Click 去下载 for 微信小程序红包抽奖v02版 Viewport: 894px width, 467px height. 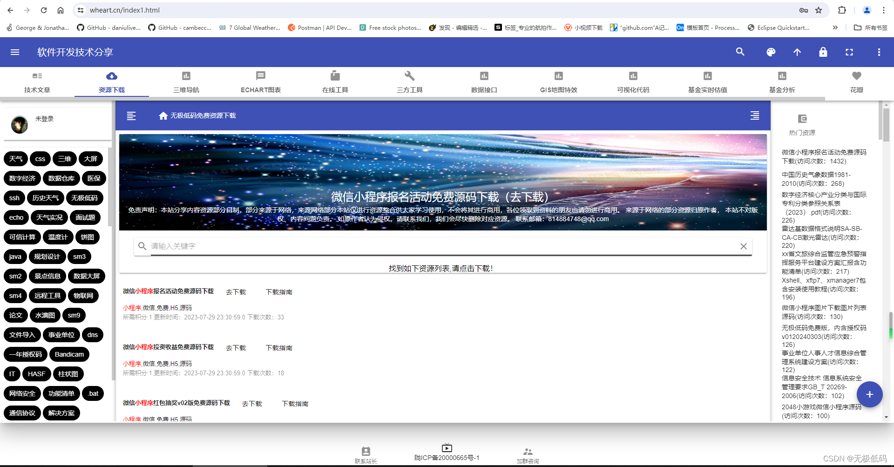pos(252,404)
